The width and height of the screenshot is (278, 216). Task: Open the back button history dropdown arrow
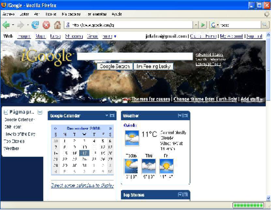point(13,25)
